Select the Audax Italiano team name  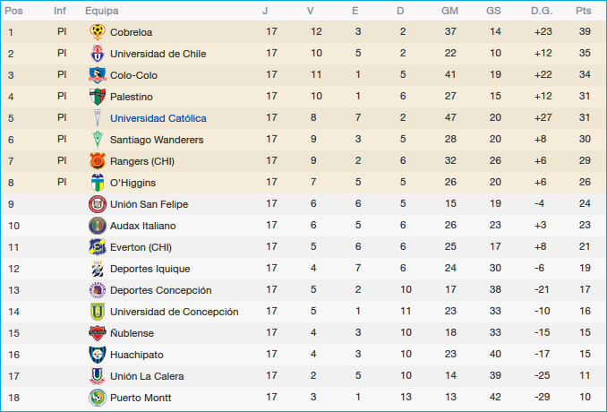point(142,226)
